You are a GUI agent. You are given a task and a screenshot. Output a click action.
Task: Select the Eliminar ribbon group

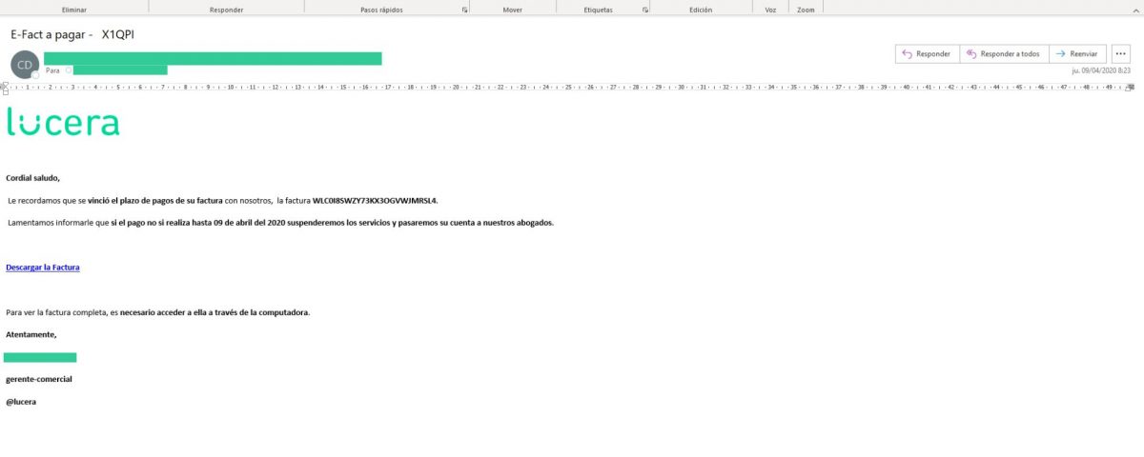73,10
